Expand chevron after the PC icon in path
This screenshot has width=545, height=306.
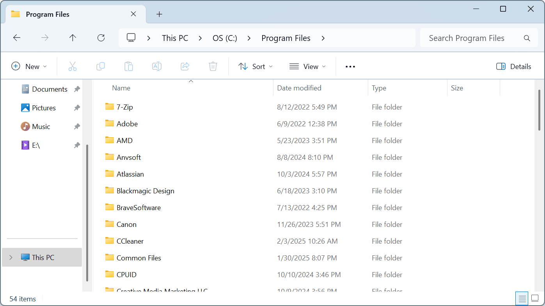(x=149, y=38)
